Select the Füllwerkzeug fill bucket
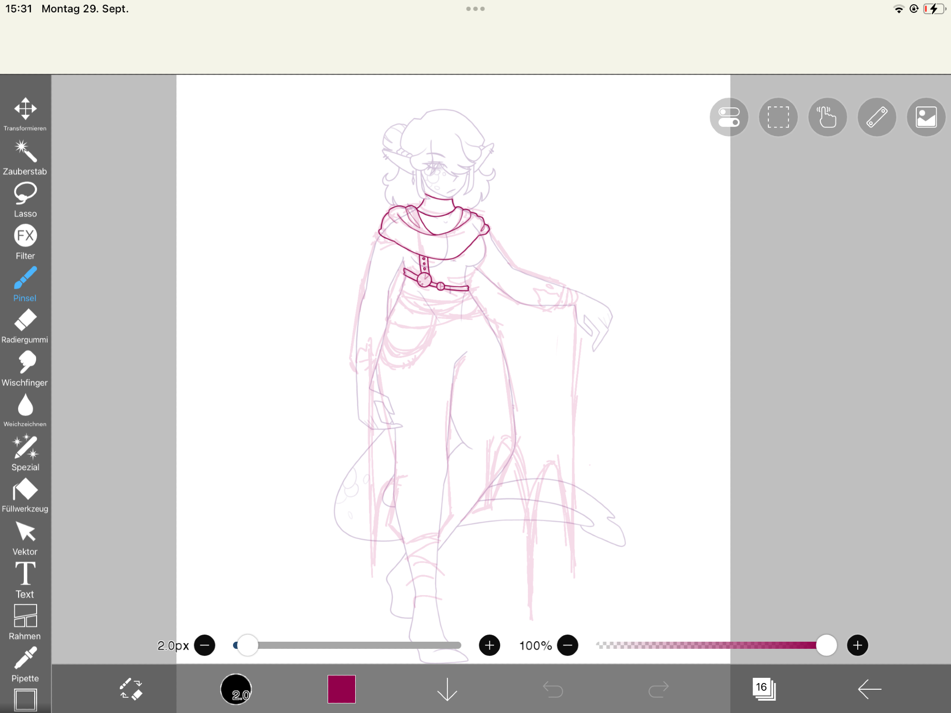951x713 pixels. pos(25,495)
